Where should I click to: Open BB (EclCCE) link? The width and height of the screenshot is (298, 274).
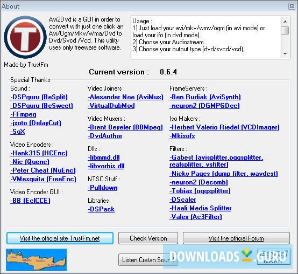point(31,201)
